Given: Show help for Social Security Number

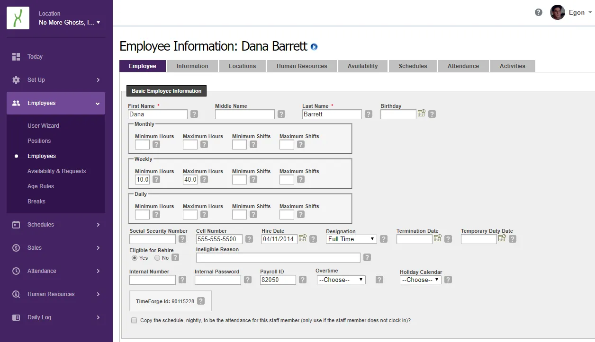Looking at the screenshot, I should [x=182, y=239].
